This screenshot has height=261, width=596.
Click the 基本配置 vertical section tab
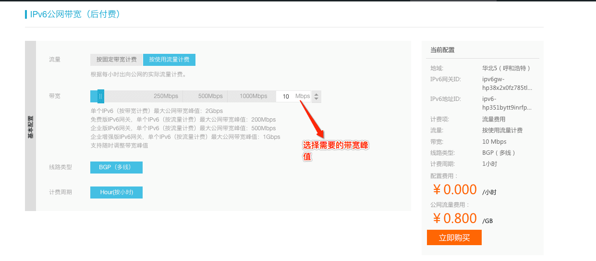pyautogui.click(x=30, y=126)
